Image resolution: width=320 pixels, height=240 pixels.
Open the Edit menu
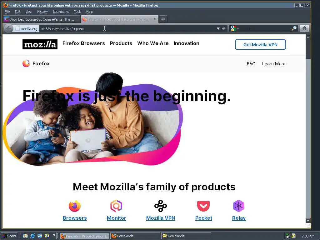coord(17,12)
